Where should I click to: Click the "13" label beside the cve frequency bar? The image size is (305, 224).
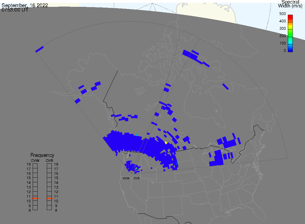point(56,187)
